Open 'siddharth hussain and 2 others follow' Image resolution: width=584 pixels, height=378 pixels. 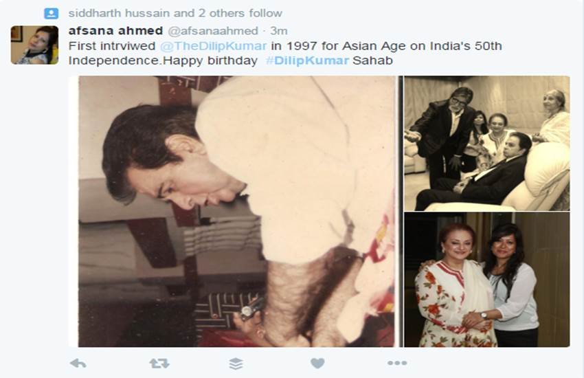coord(175,14)
